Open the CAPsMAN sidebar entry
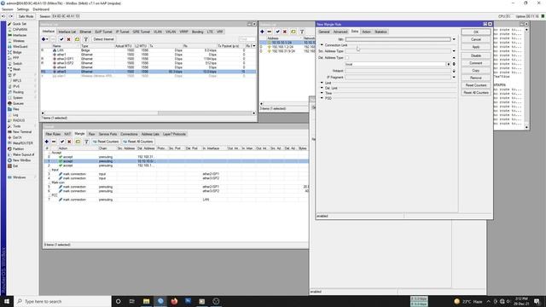Screen dimensions: 546x307 pos(20,30)
